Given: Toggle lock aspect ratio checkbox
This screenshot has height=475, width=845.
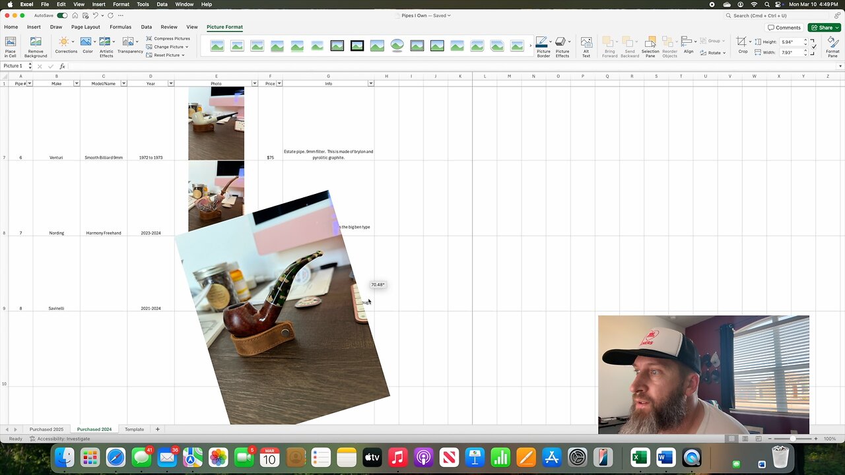Looking at the screenshot, I should pyautogui.click(x=813, y=46).
